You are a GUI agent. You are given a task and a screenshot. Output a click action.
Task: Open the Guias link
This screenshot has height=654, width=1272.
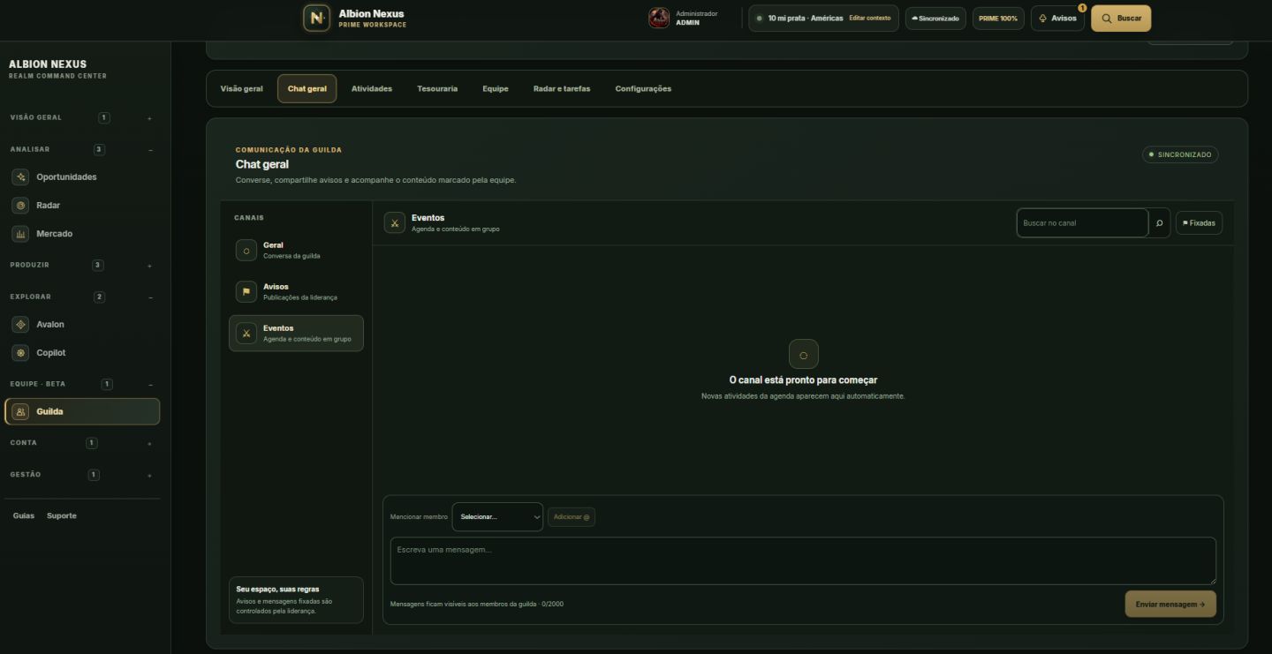pyautogui.click(x=24, y=516)
